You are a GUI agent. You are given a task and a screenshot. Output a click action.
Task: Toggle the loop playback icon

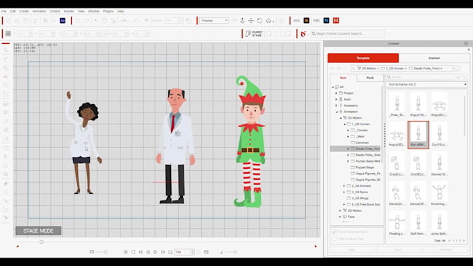click(170, 252)
